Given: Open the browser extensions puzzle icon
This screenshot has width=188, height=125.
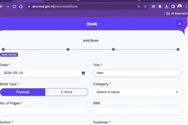Looking at the screenshot, I should (160, 6).
